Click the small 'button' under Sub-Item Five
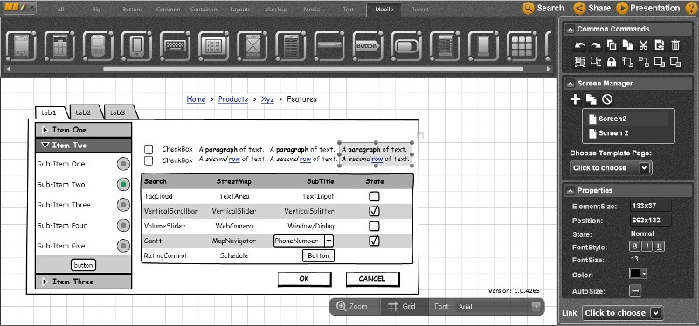699x326 pixels. pyautogui.click(x=83, y=265)
